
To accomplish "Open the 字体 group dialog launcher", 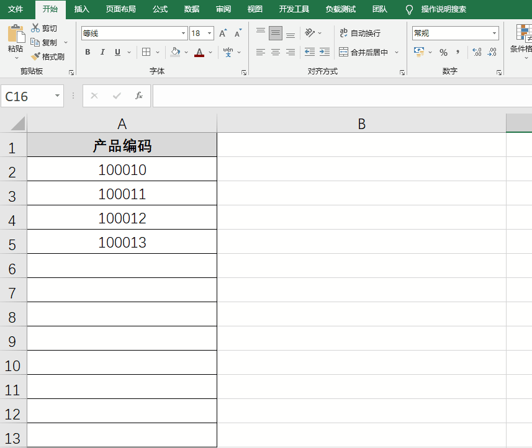I will click(x=243, y=72).
